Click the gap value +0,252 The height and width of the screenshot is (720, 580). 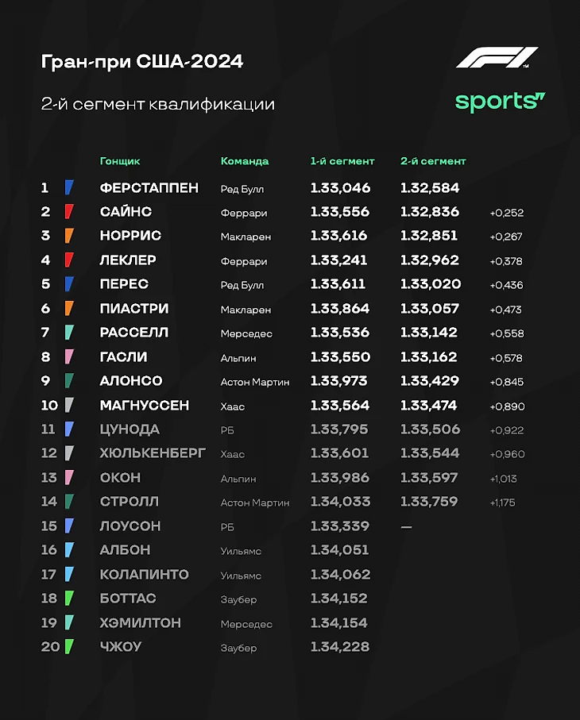[x=506, y=213]
